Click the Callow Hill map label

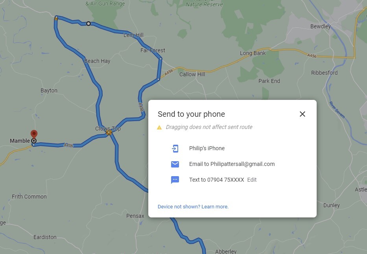click(192, 74)
